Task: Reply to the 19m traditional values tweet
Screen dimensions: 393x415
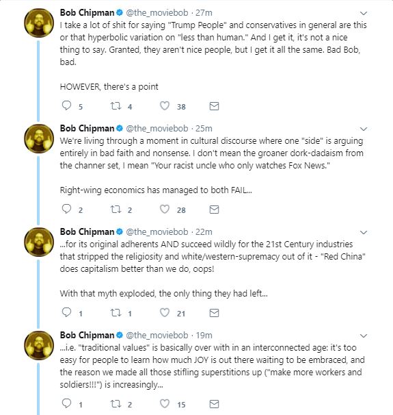Action: (66, 403)
